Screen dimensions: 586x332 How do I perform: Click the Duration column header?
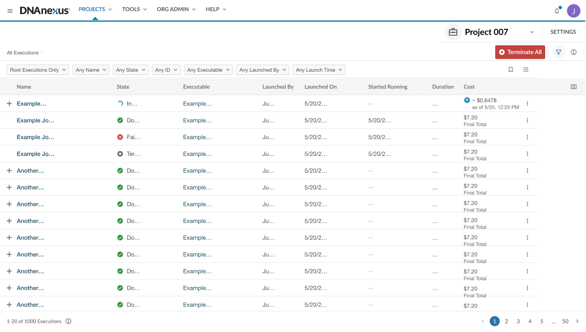(443, 87)
